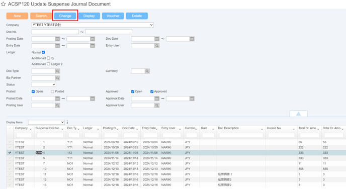Screen dimensions: 346x189
Task: Open the Company column header menu arrow
Action: [31, 129]
